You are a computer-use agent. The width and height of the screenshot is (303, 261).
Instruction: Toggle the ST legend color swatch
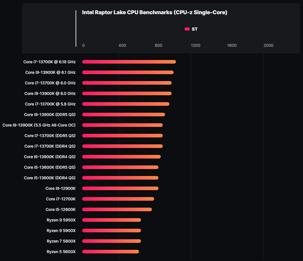tap(187, 29)
